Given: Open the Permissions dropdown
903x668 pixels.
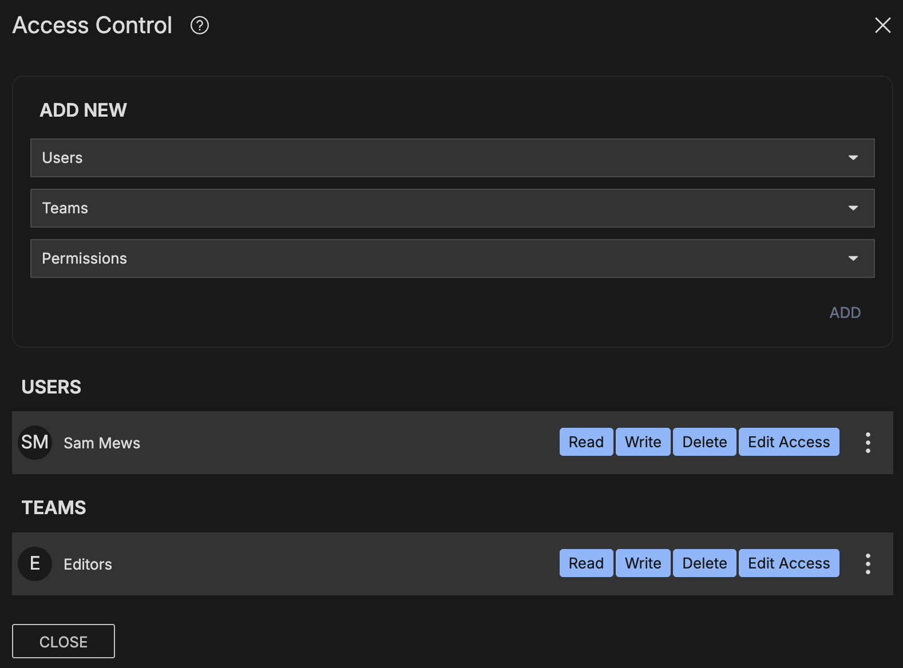Looking at the screenshot, I should coord(452,259).
